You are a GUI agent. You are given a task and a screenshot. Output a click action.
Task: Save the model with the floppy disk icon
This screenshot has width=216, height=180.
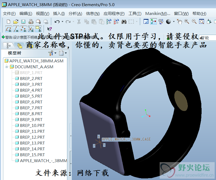pos(23,22)
